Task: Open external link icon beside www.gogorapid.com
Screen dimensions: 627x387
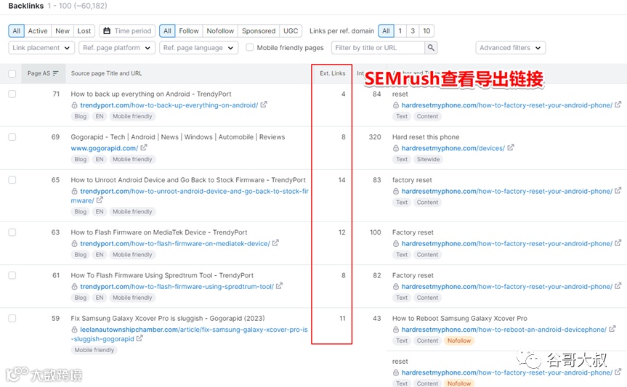Action: [144, 147]
